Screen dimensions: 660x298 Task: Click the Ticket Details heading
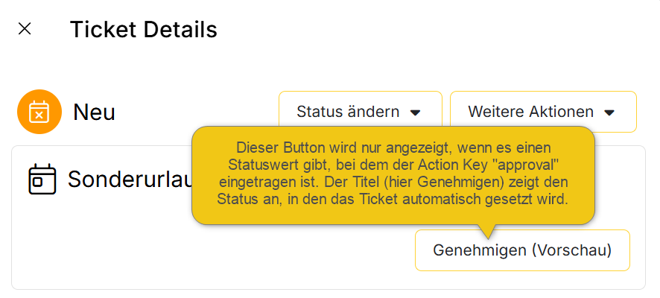tap(143, 30)
